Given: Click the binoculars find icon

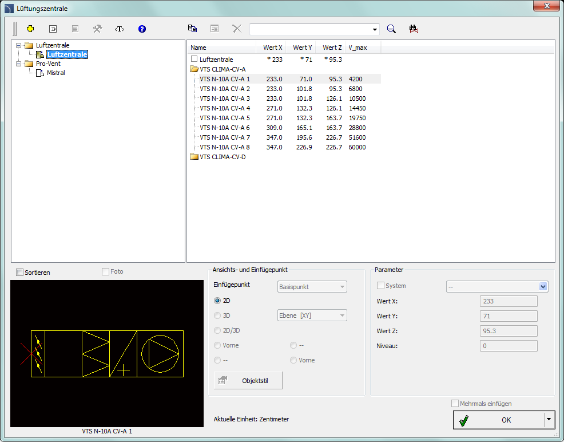Looking at the screenshot, I should point(414,29).
